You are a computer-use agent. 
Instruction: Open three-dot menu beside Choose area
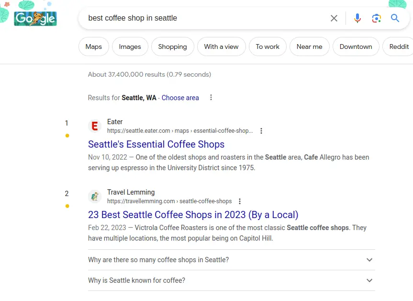coord(211,98)
